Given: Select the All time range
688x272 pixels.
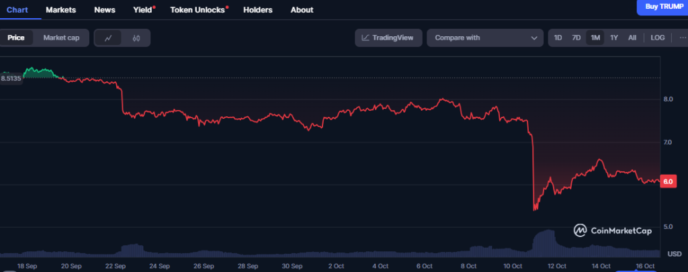Looking at the screenshot, I should coord(632,38).
